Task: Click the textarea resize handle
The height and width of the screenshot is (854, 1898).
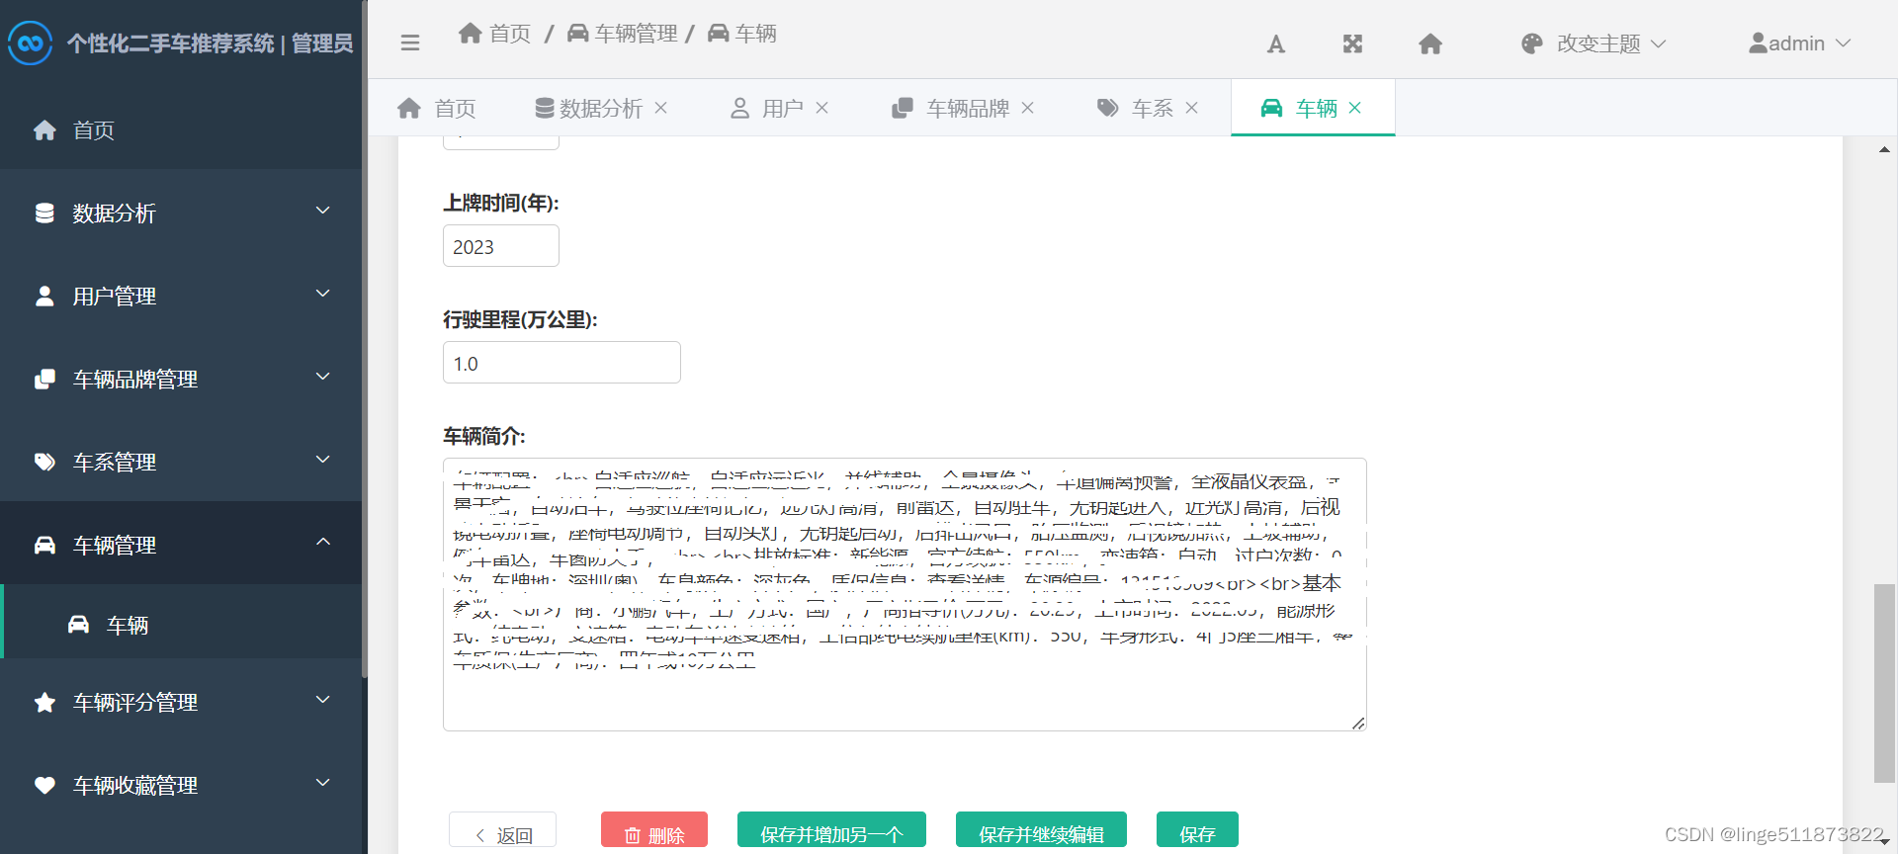Action: pyautogui.click(x=1358, y=724)
